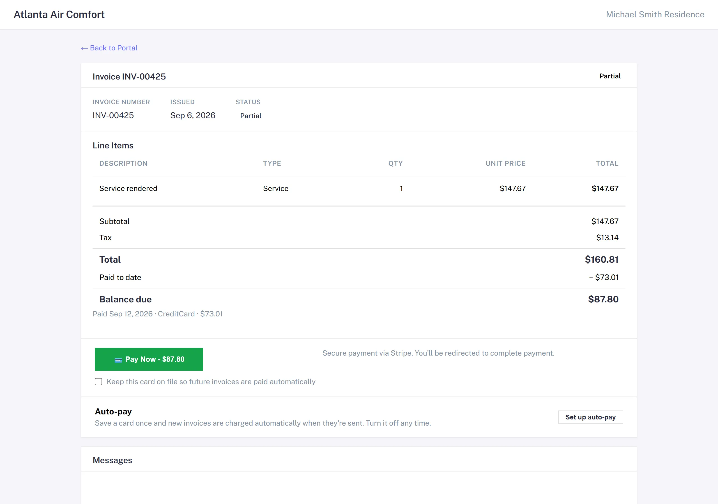Click the Partial badge in invoice header
This screenshot has height=504, width=718.
click(x=610, y=76)
